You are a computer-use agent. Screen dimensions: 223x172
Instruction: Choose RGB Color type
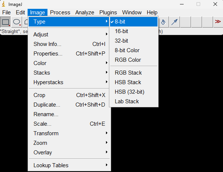134,60
